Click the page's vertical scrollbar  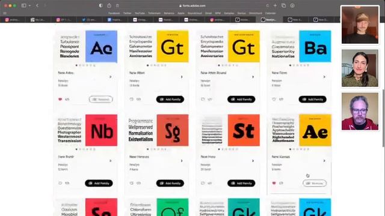pyautogui.click(x=383, y=118)
